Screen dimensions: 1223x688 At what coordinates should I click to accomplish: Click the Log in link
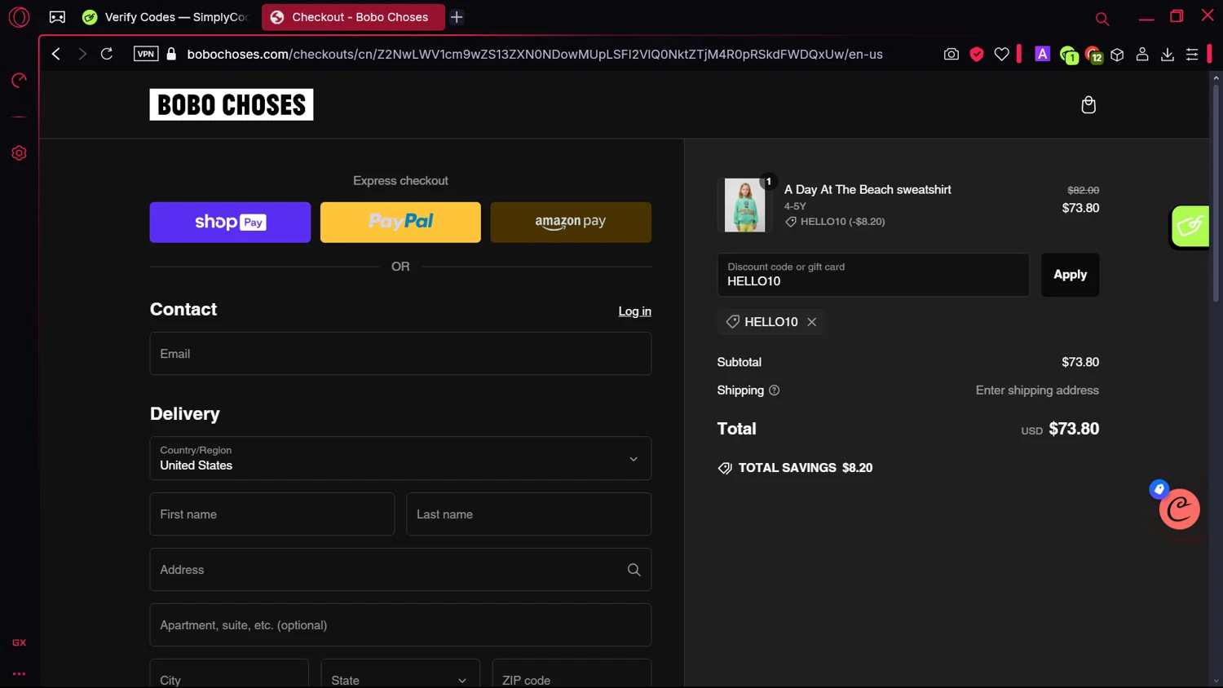634,311
